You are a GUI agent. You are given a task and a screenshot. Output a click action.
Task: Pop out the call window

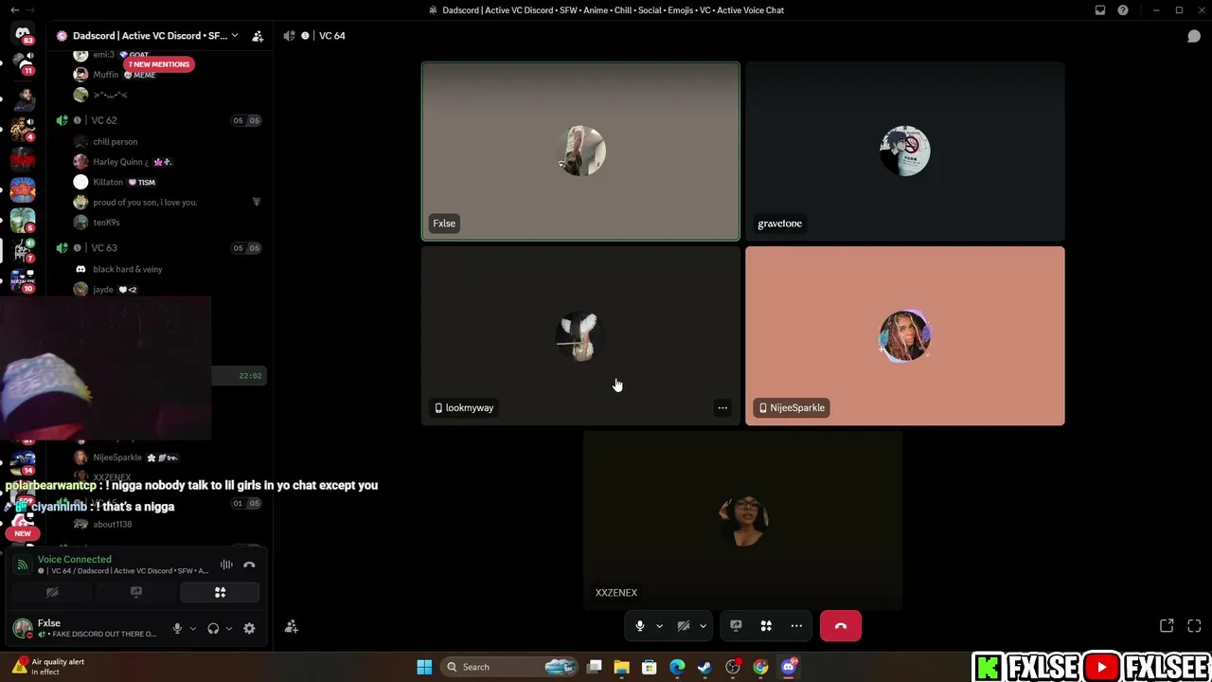click(1167, 626)
